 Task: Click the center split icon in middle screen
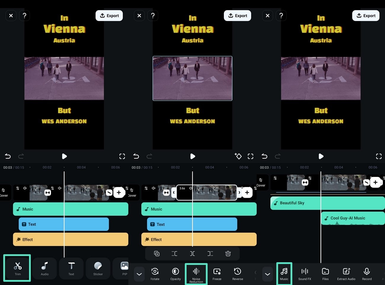192,254
